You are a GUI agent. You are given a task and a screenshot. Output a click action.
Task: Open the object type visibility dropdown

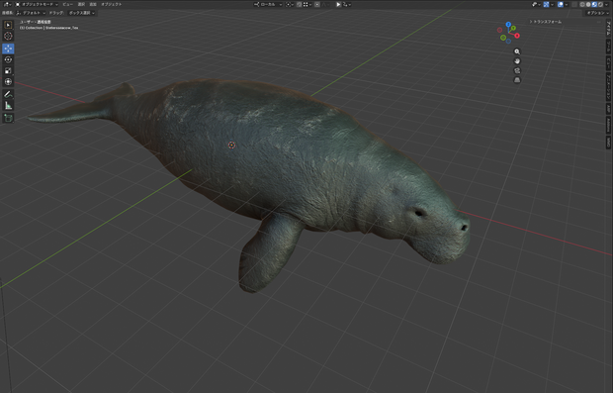[536, 4]
